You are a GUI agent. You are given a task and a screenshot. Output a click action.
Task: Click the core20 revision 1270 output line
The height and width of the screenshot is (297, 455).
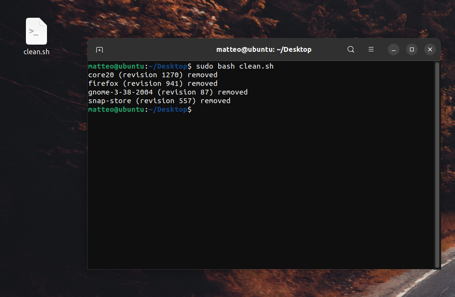click(152, 75)
